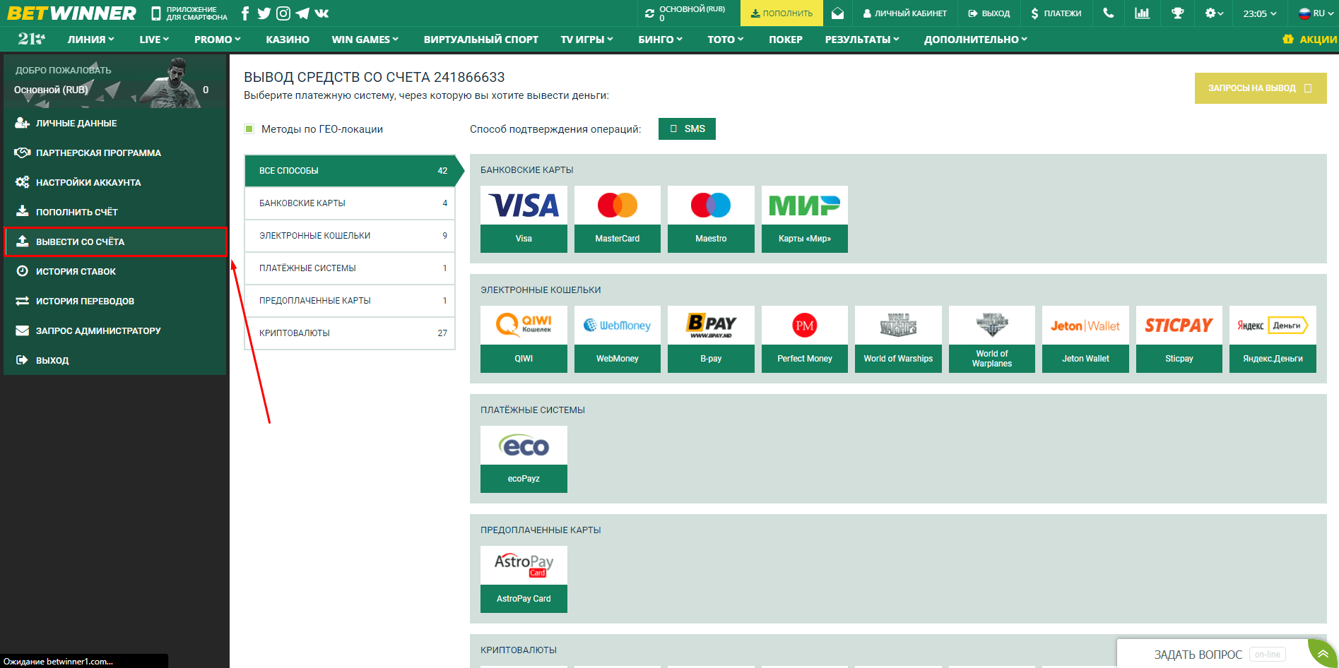Choose the Карты «Мир» option
Image resolution: width=1339 pixels, height=668 pixels.
pyautogui.click(x=805, y=219)
